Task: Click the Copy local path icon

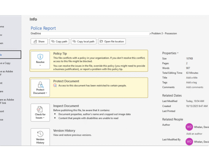Action: [74, 41]
